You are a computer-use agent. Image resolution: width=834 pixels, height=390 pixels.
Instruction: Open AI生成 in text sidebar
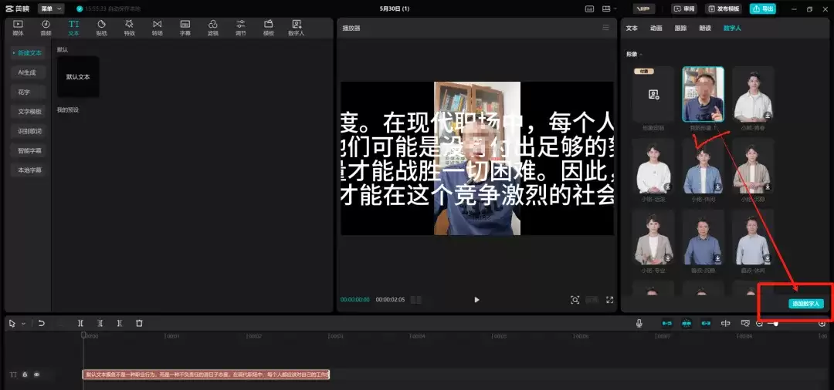click(x=28, y=72)
